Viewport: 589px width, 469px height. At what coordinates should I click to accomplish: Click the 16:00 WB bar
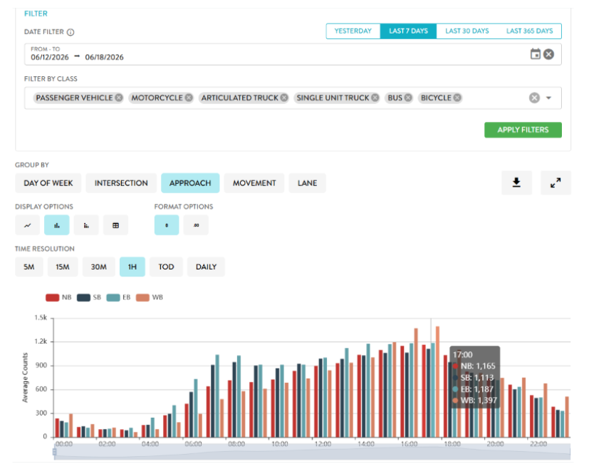click(x=416, y=383)
